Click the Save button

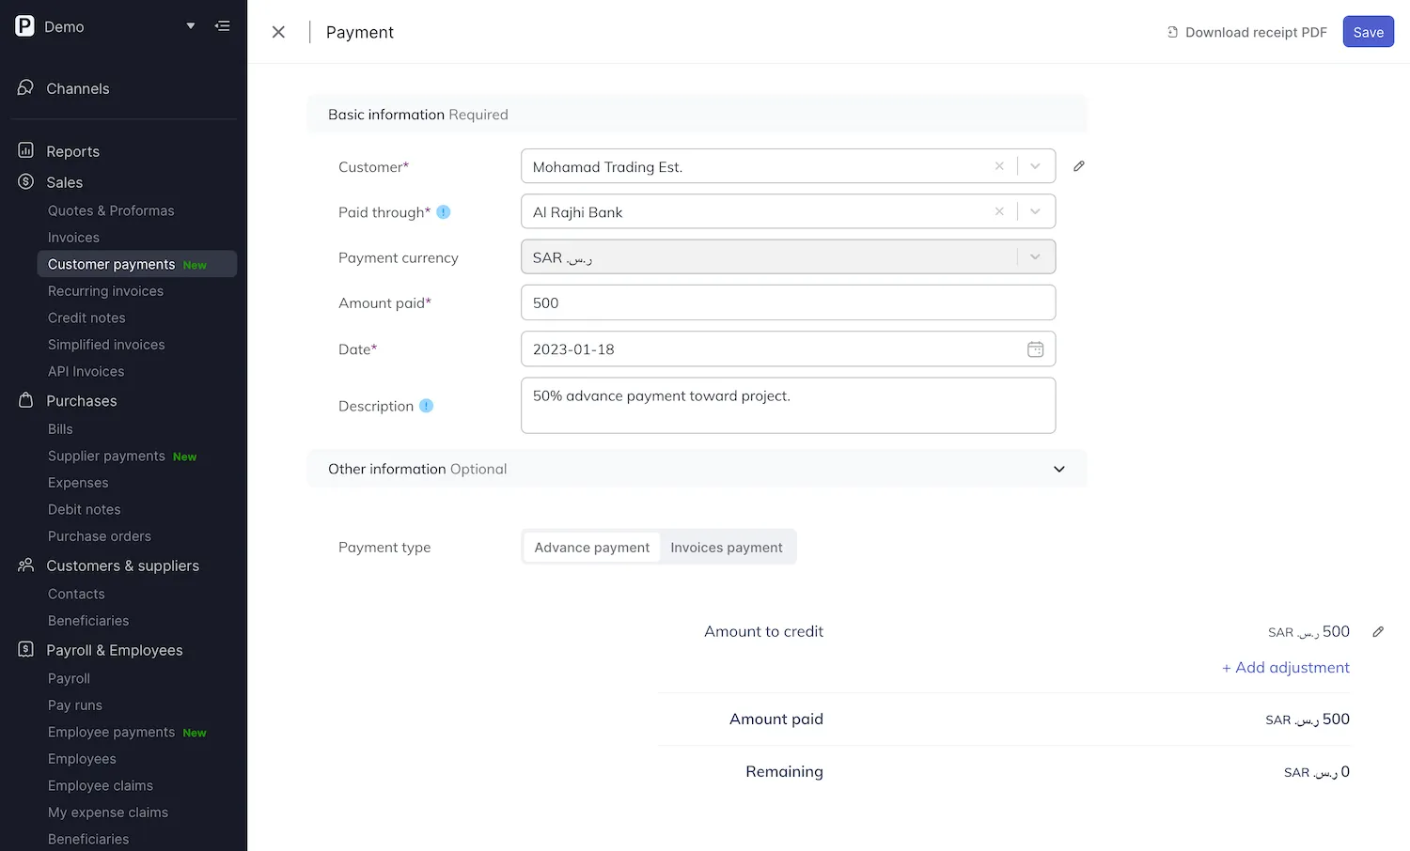(x=1368, y=32)
